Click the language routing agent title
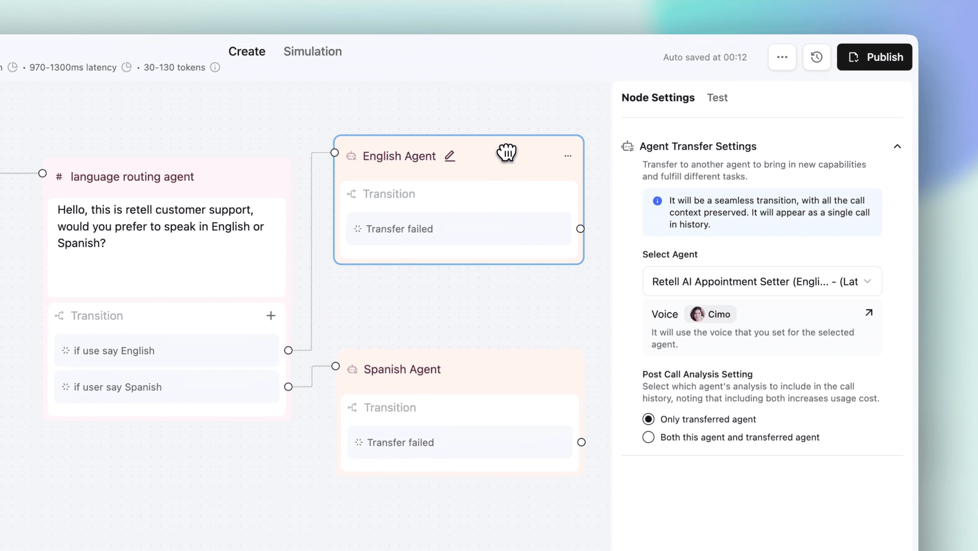 132,176
